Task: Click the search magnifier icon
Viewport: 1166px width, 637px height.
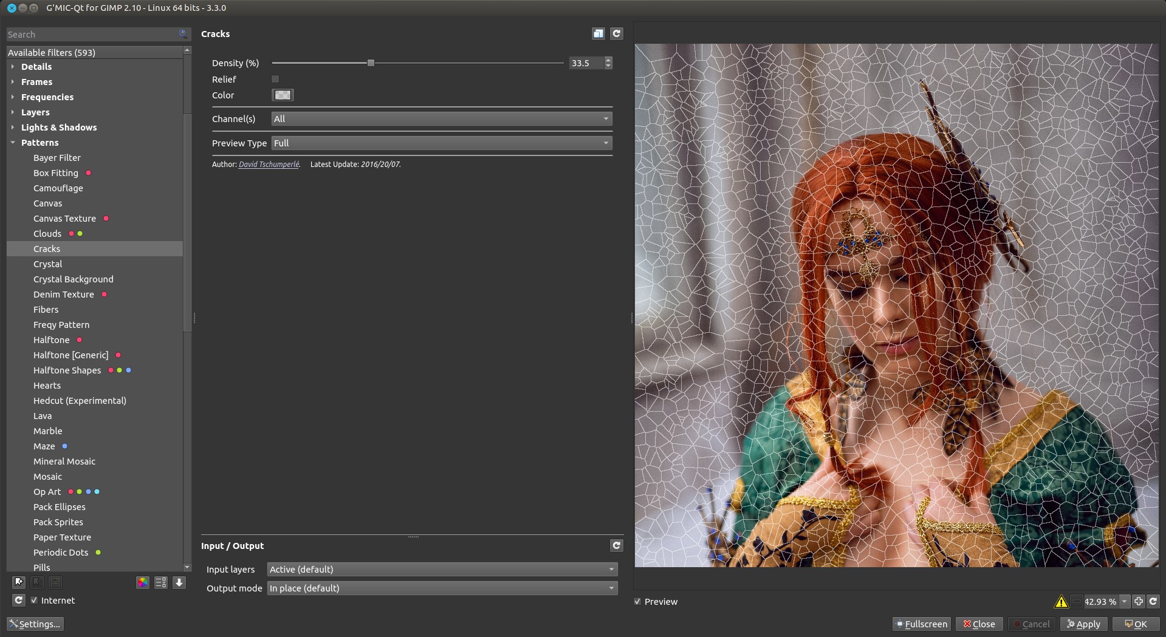Action: pos(183,34)
